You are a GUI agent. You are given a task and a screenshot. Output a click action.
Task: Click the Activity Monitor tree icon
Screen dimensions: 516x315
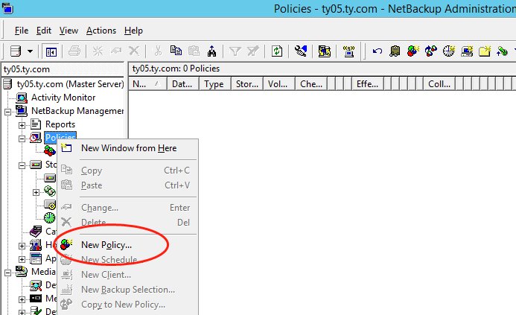(x=22, y=98)
